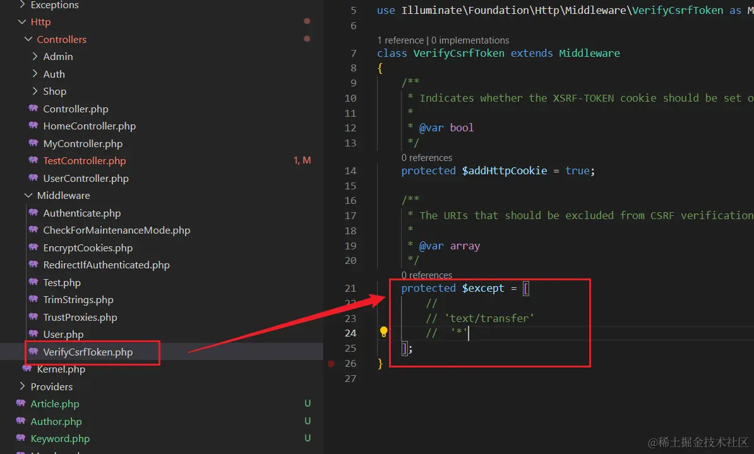Click the PHP icon beside UserController.php
This screenshot has width=754, height=454.
(33, 177)
